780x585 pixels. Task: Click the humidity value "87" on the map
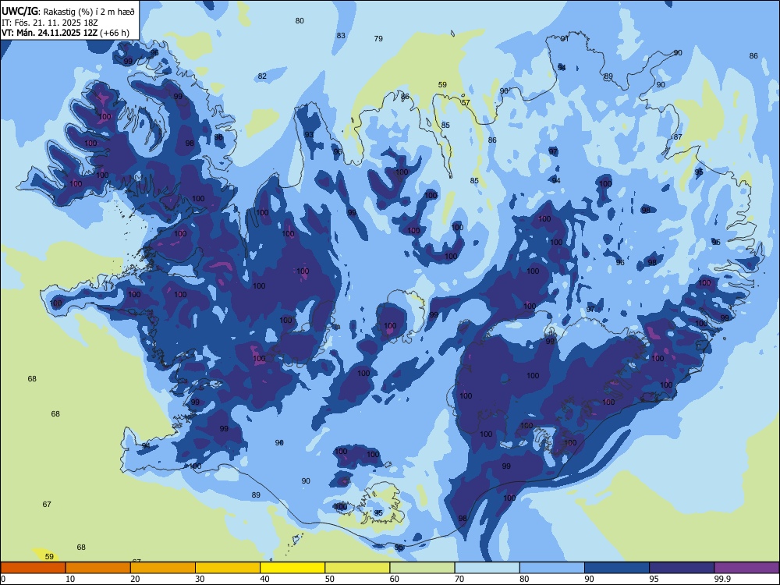click(678, 136)
